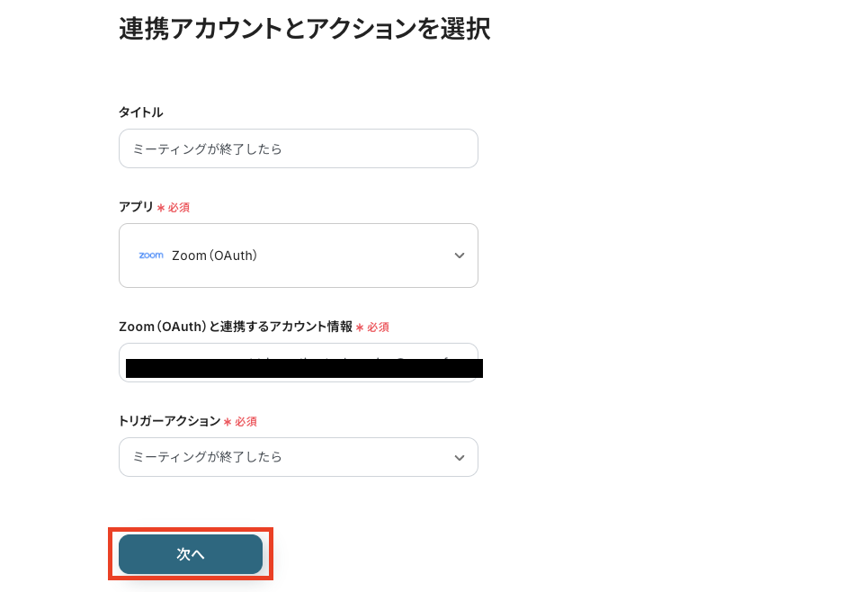Click the Zoom (OAuth) text in app selector
The height and width of the screenshot is (592, 867).
(x=214, y=256)
